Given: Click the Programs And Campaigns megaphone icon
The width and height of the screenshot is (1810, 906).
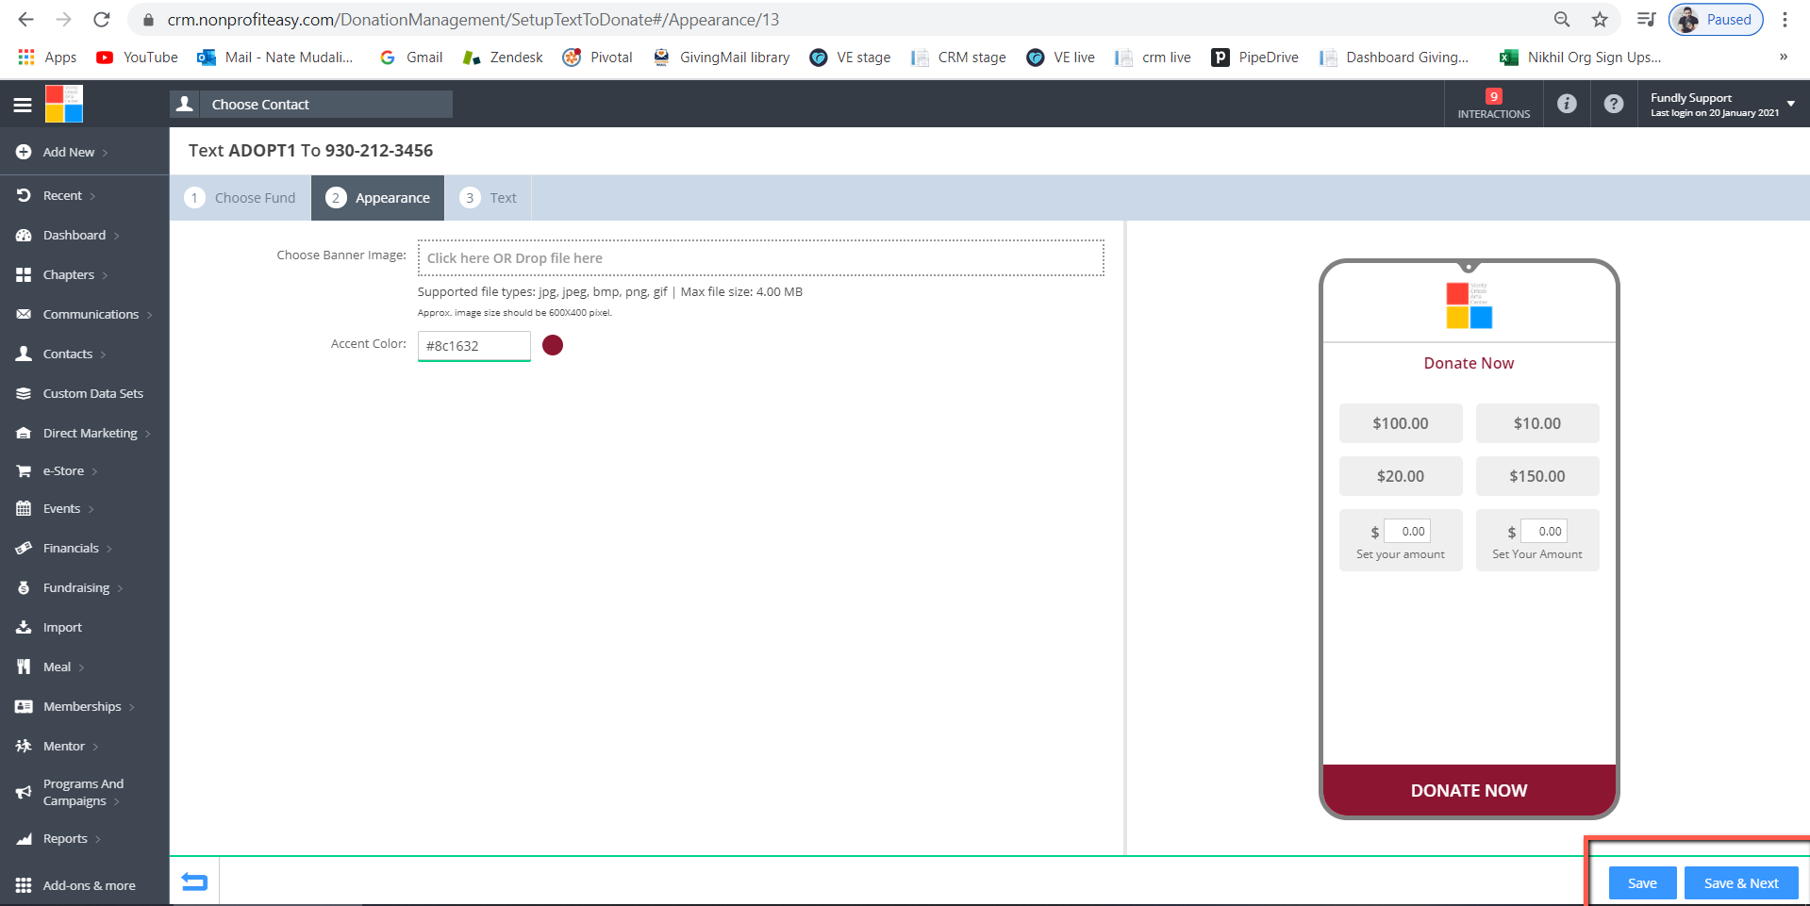Looking at the screenshot, I should tap(24, 792).
